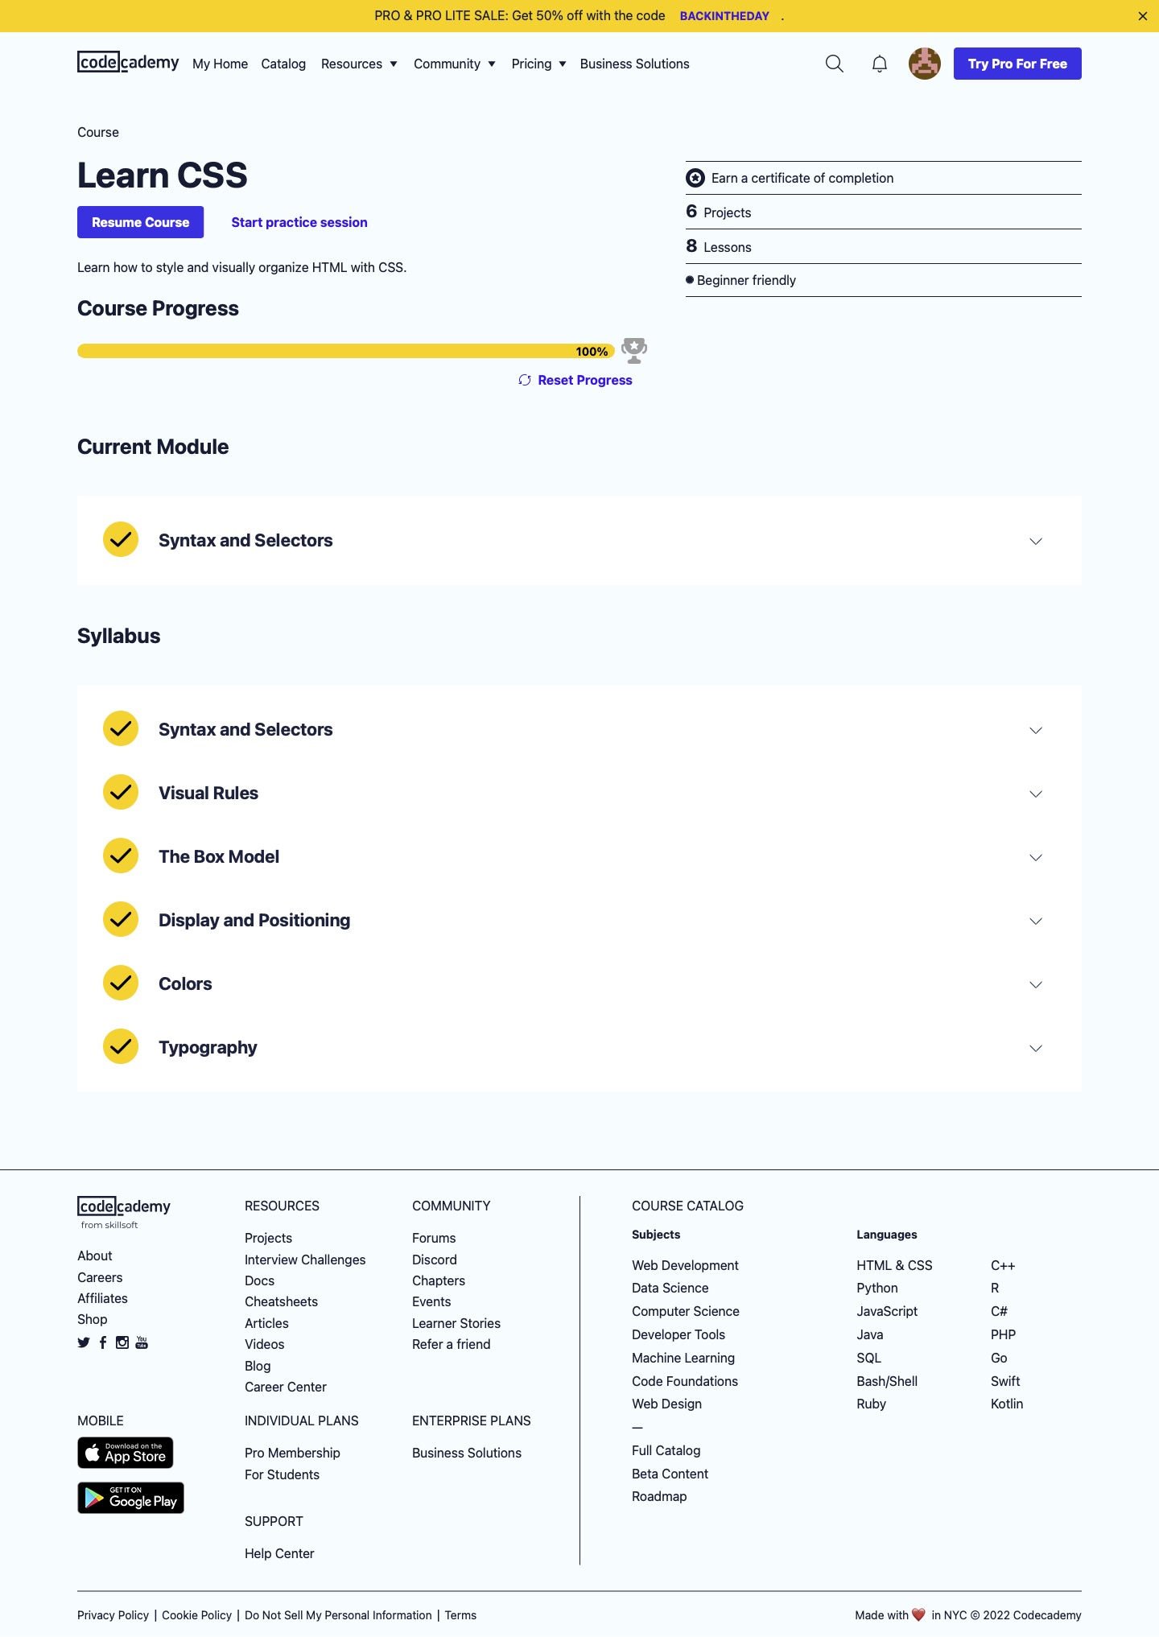
Task: Open the search icon
Action: (x=835, y=64)
